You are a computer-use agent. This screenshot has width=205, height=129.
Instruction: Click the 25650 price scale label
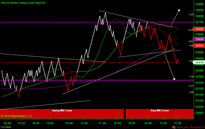pos(199,34)
